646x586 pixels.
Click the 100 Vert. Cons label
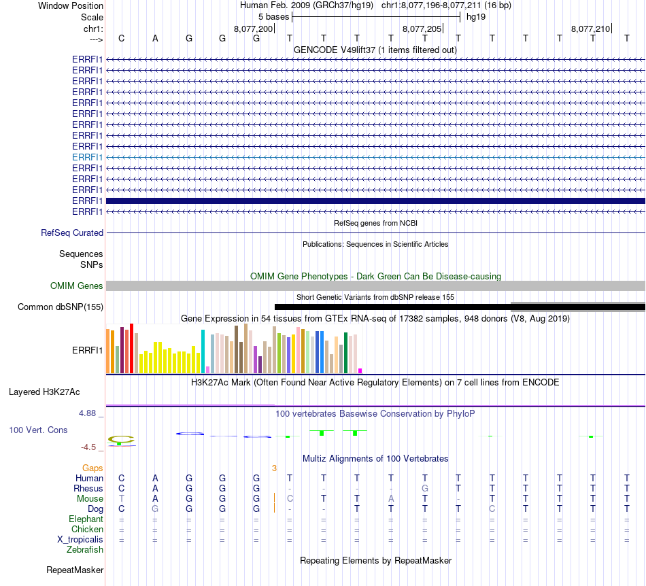[38, 430]
